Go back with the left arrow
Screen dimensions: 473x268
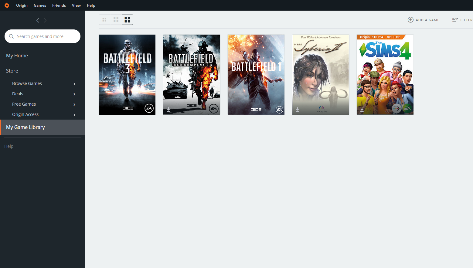[38, 20]
